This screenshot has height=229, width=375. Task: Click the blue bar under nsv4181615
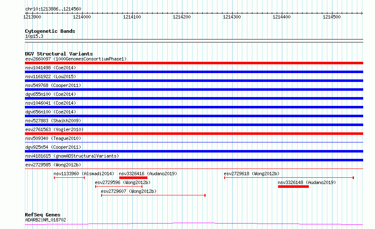194,160
